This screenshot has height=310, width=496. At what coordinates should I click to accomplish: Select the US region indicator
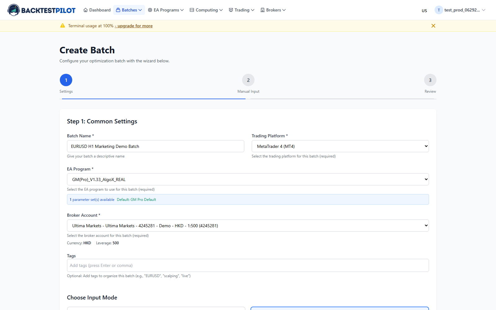tap(424, 11)
